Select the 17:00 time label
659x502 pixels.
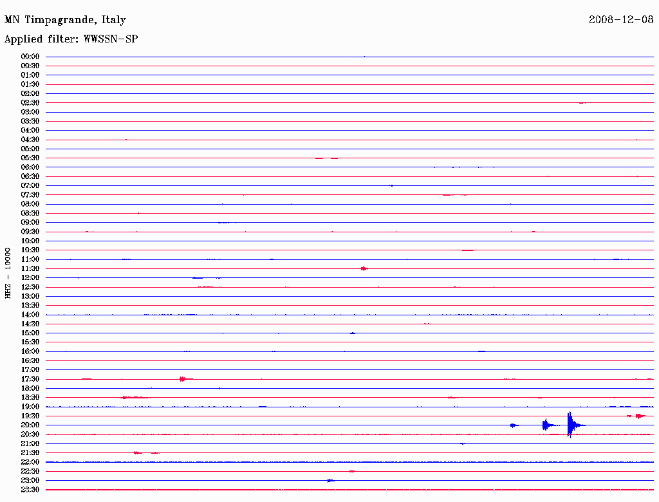pos(30,370)
